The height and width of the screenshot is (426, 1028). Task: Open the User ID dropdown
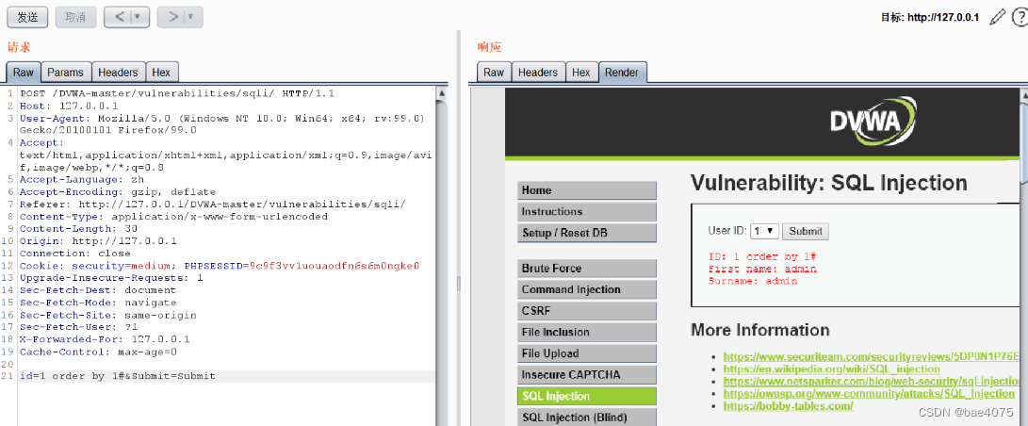(764, 231)
